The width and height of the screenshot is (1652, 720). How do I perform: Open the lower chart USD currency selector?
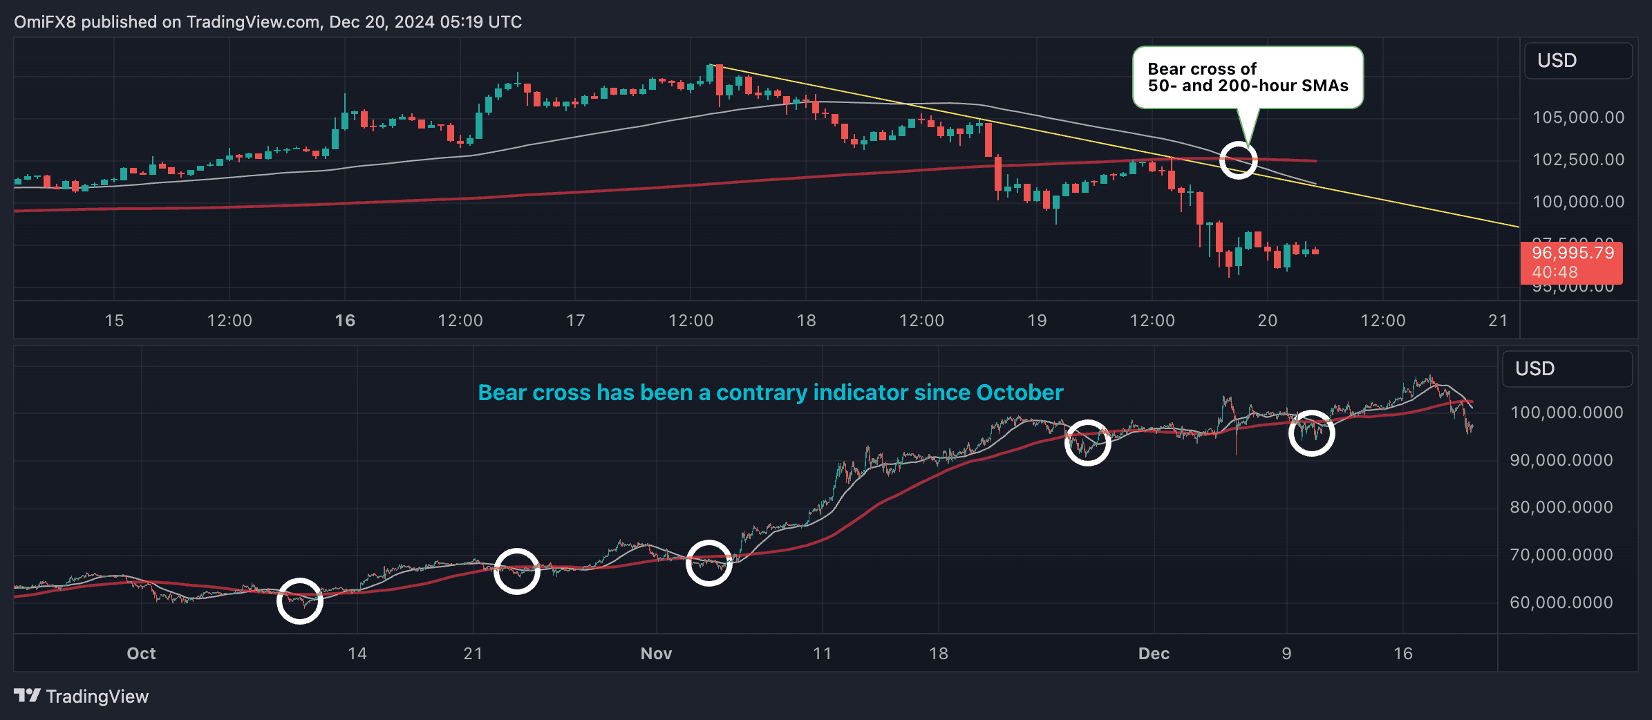[x=1567, y=369]
